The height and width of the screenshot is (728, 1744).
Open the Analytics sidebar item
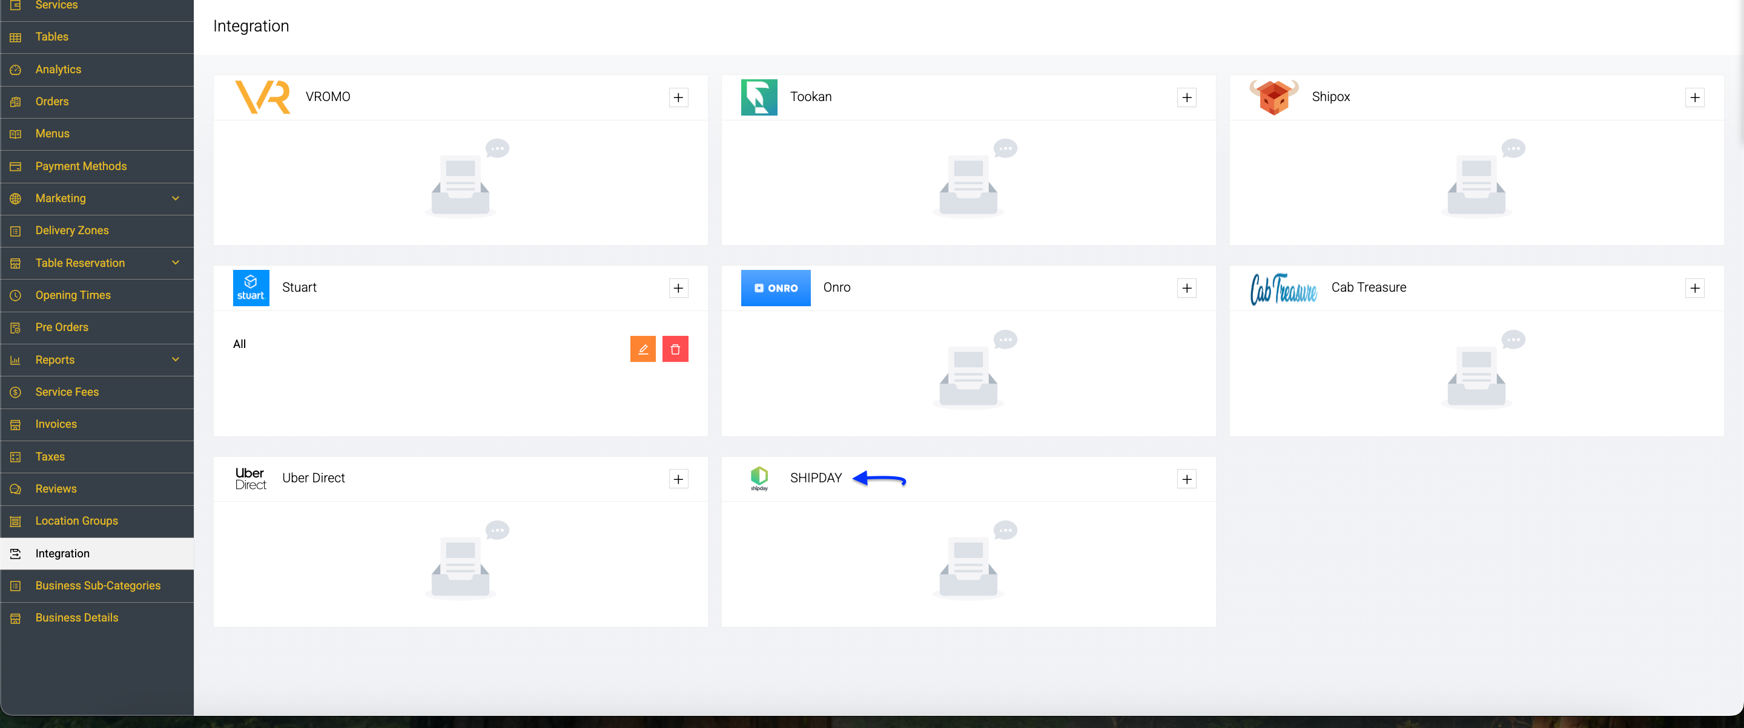point(97,69)
